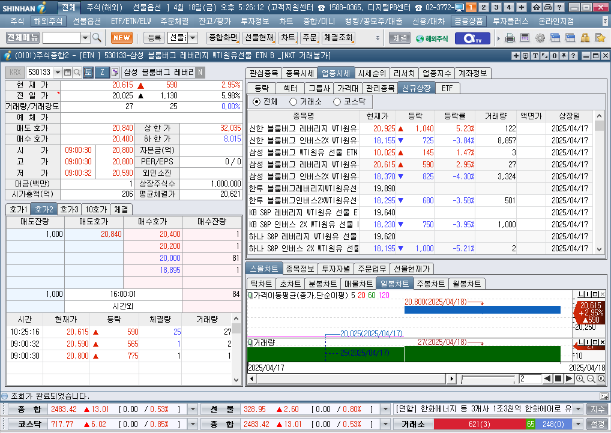Open the 선물 combo box dropdown arrow
This screenshot has width=611, height=433.
[x=193, y=38]
